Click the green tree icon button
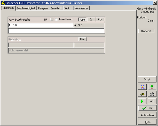This screenshot has height=126, width=158. [x=152, y=87]
